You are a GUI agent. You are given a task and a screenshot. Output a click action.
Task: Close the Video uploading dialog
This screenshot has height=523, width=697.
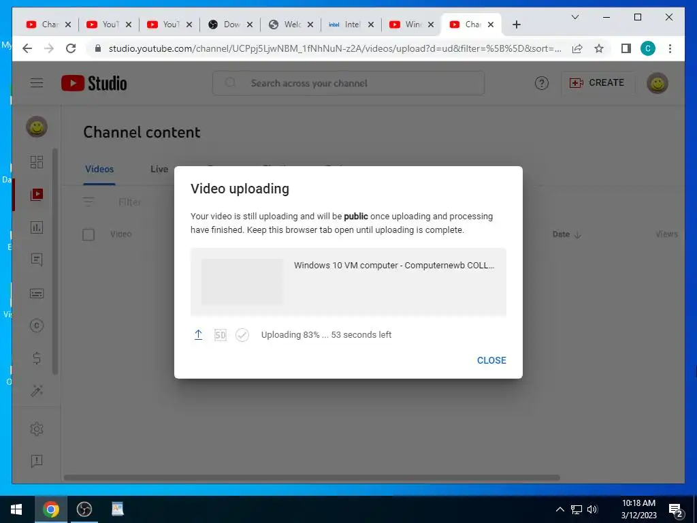(491, 360)
